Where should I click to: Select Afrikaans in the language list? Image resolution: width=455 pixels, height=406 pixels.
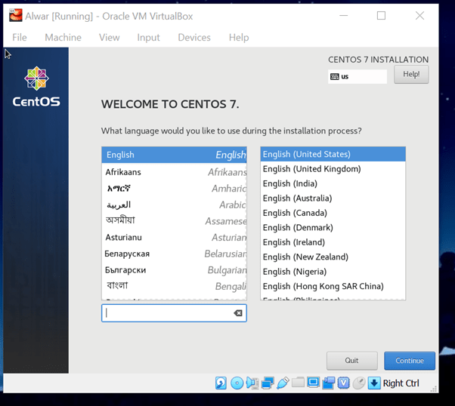point(123,172)
